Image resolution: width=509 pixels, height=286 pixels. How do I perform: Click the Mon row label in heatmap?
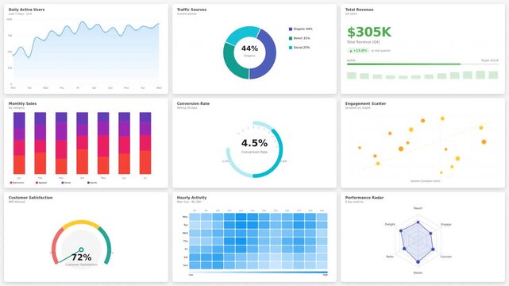[x=185, y=217]
